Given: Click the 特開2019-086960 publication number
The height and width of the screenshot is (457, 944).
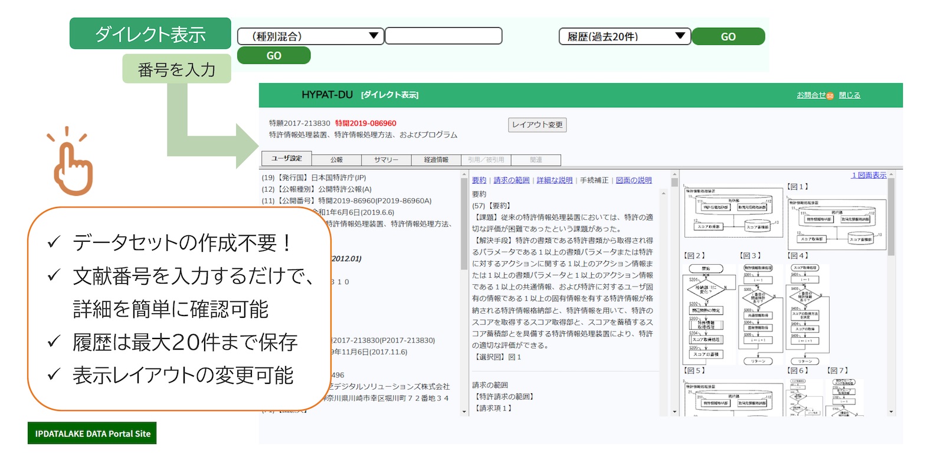Looking at the screenshot, I should [366, 123].
